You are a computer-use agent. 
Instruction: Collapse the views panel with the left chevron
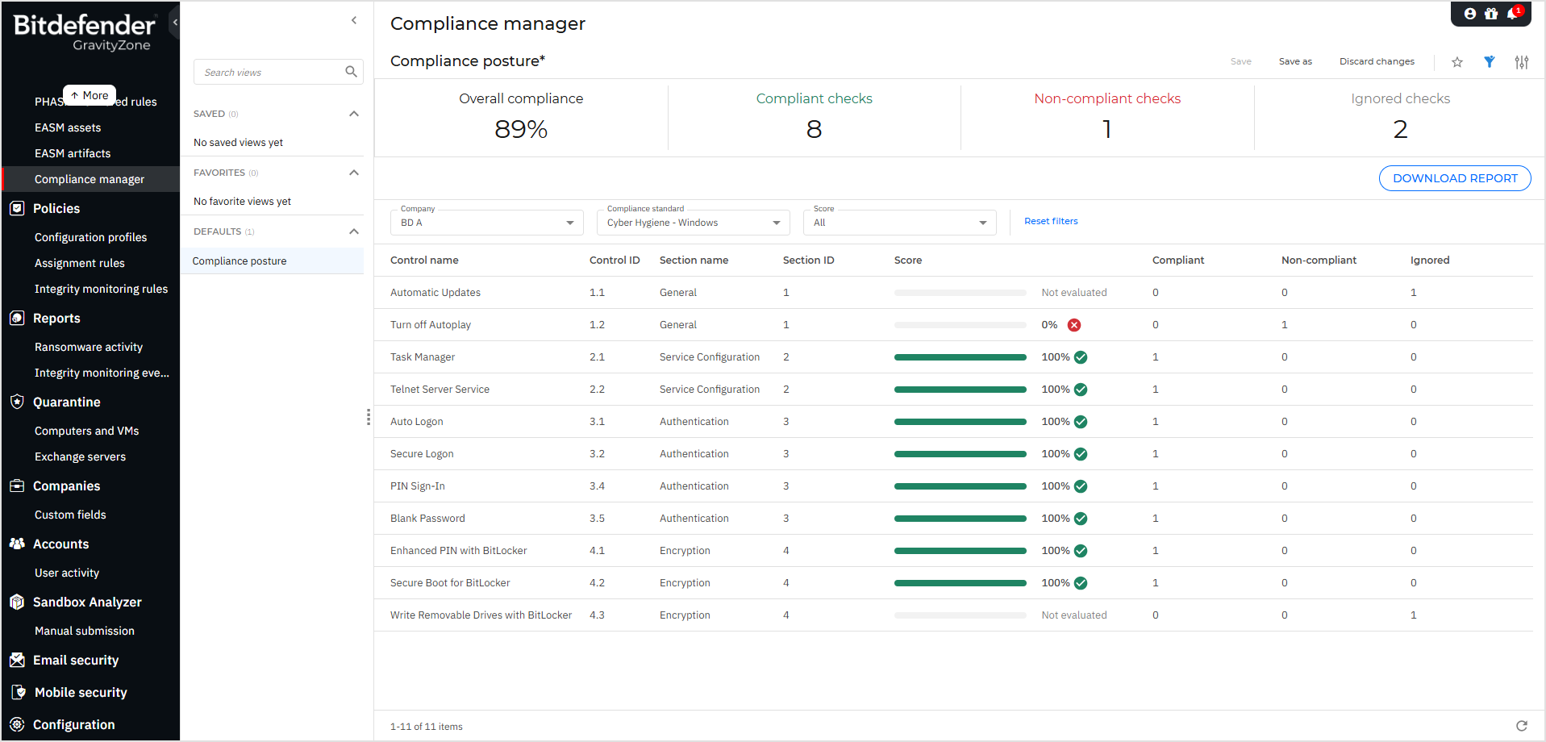click(x=354, y=19)
